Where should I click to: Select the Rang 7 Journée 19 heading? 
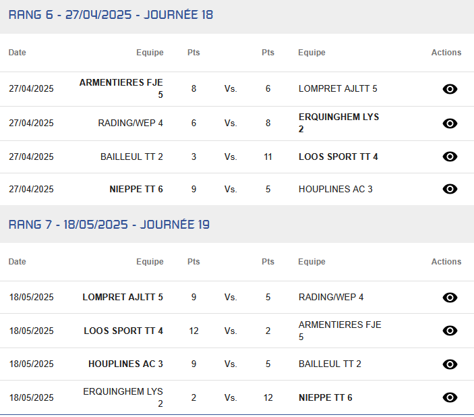click(x=109, y=225)
